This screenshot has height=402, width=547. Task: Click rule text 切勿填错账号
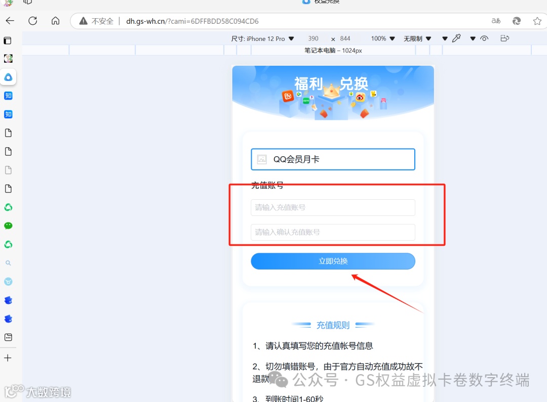pyautogui.click(x=290, y=367)
